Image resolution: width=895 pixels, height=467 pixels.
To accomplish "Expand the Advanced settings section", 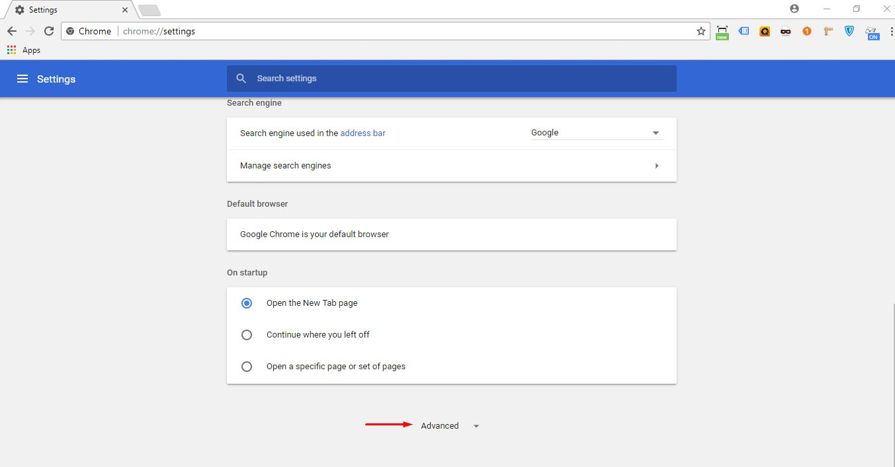I will pos(448,426).
